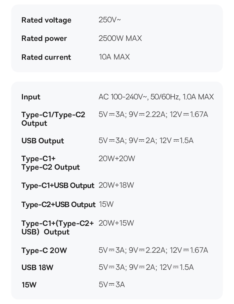Click the "Input" row label
This screenshot has width=234, height=304.
[x=31, y=97]
